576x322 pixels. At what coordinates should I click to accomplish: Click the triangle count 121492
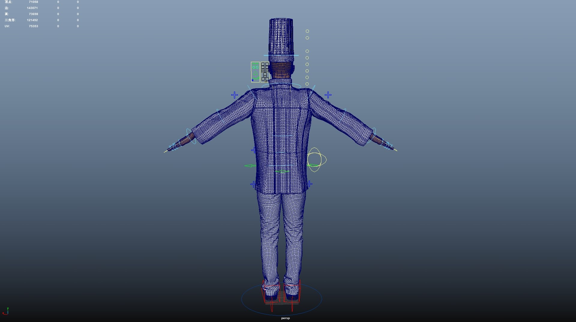point(32,20)
